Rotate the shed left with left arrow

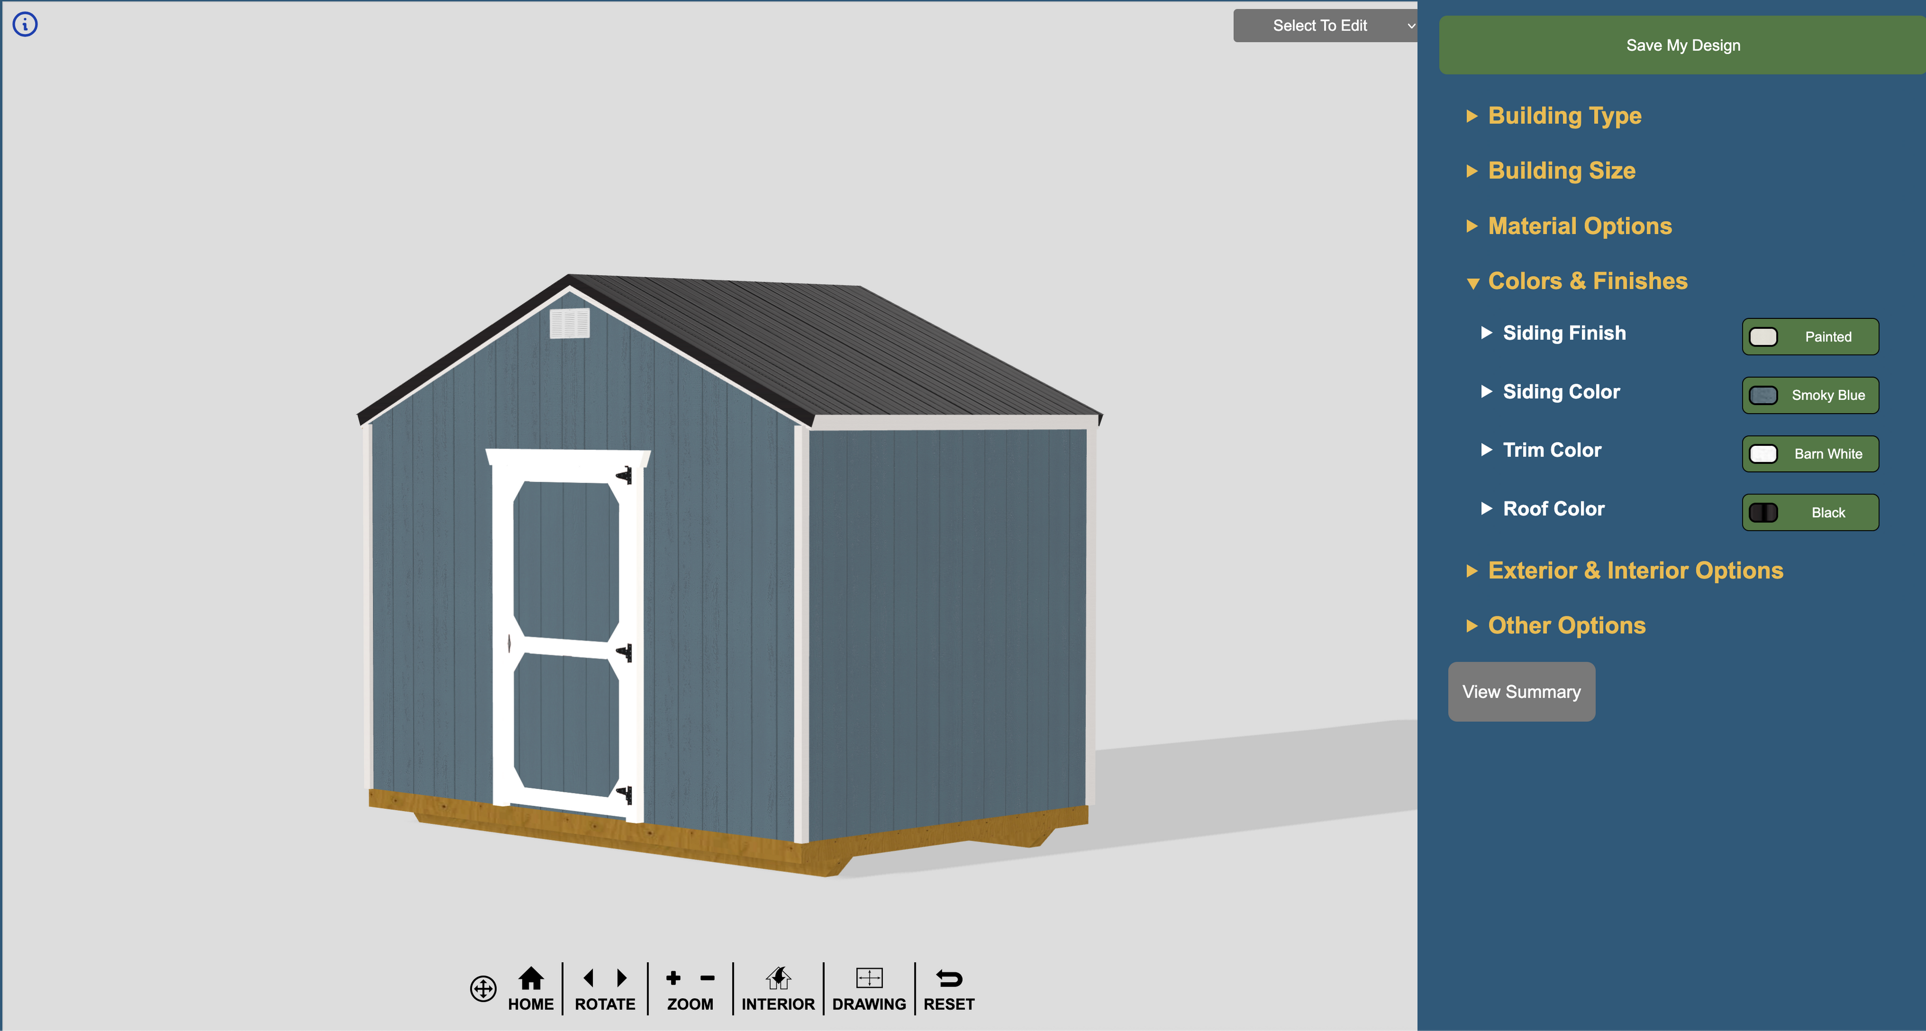coord(588,978)
